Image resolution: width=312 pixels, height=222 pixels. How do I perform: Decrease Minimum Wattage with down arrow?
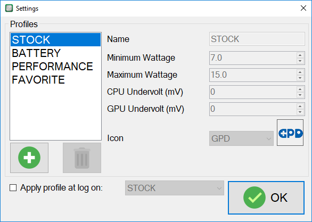(300, 61)
